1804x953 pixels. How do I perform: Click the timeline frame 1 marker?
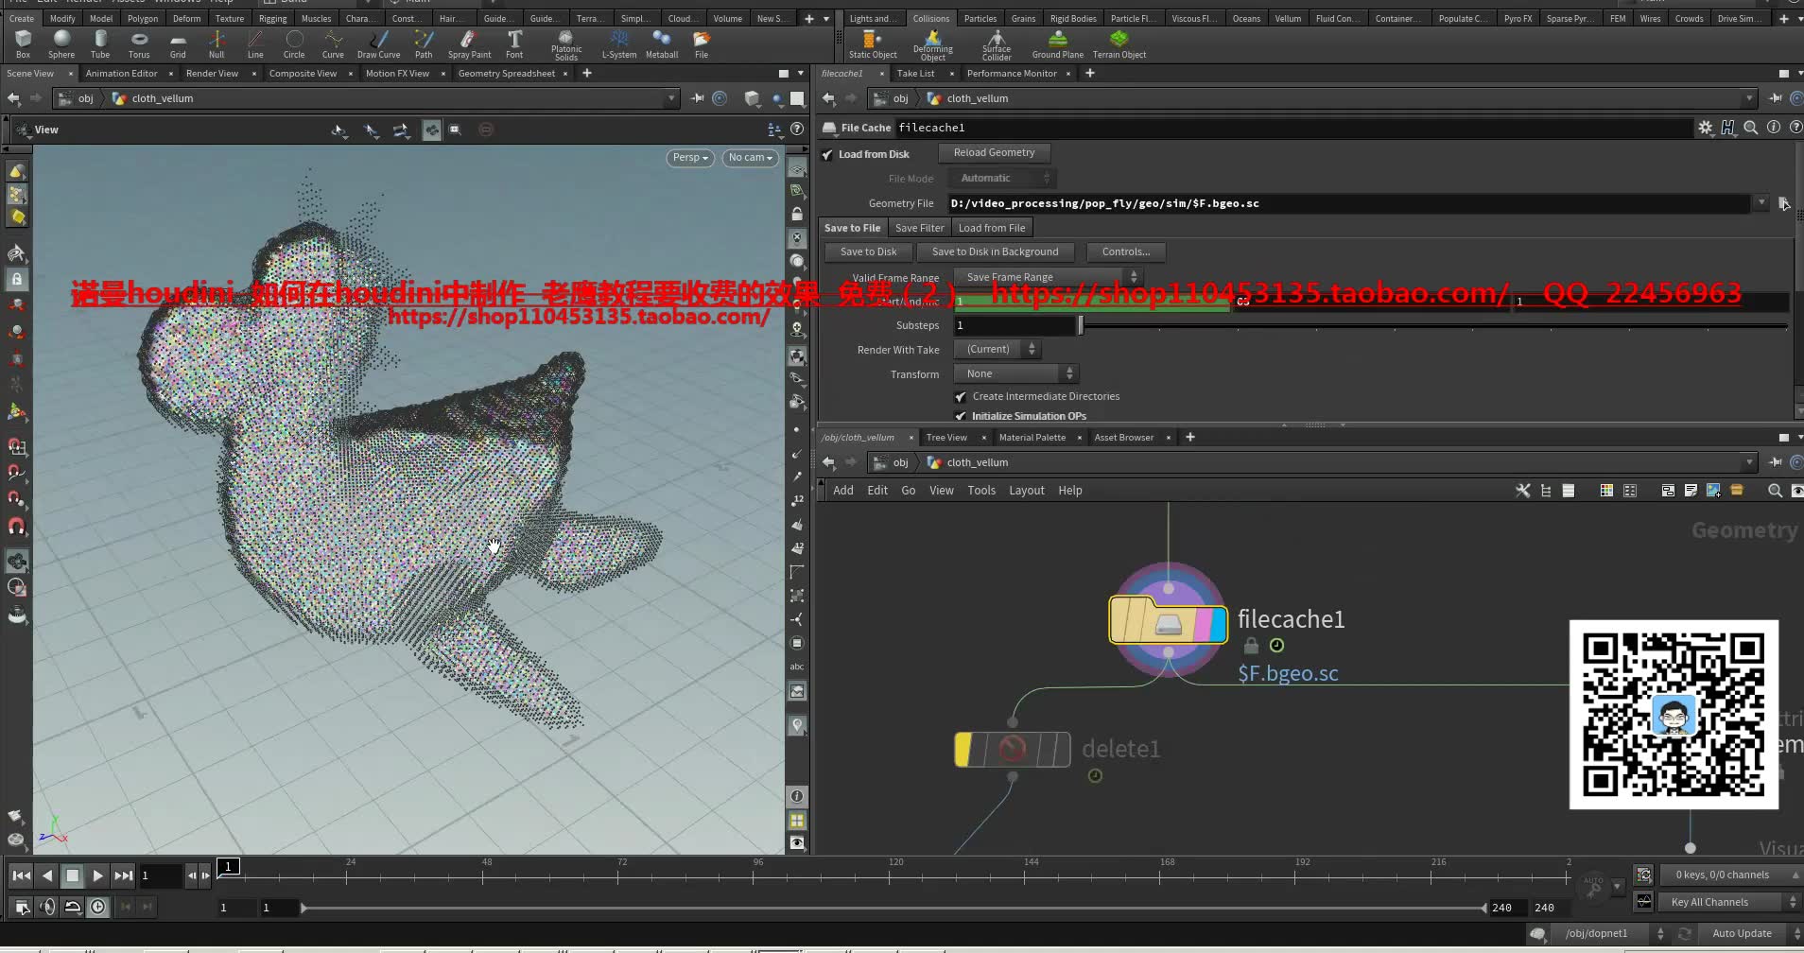(x=228, y=866)
